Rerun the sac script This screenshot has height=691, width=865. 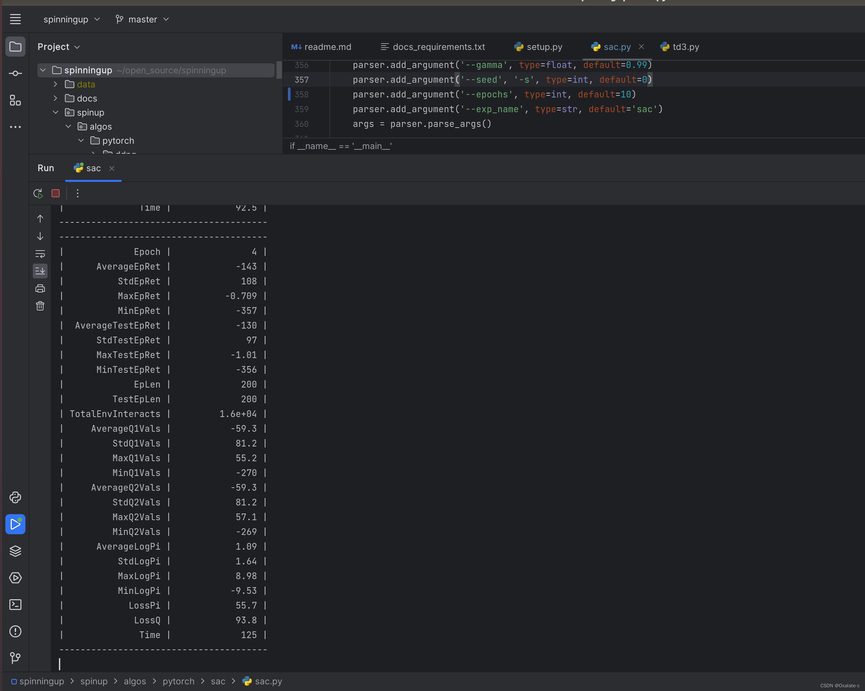tap(38, 194)
